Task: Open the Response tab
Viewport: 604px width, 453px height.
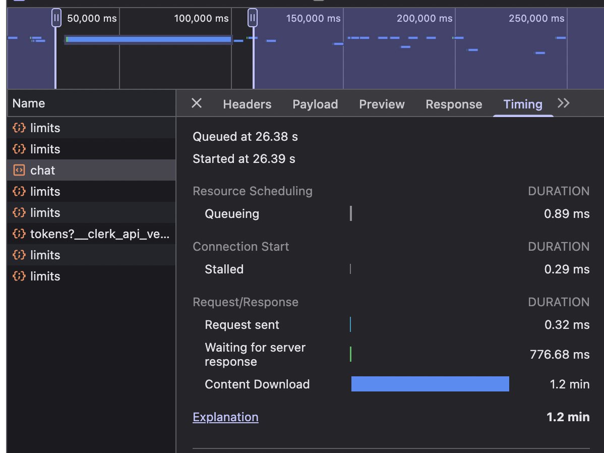Action: pos(454,104)
